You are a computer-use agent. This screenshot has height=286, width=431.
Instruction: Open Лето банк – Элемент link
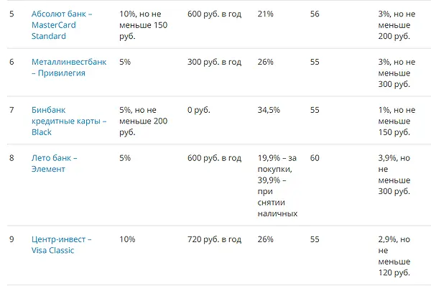(55, 163)
